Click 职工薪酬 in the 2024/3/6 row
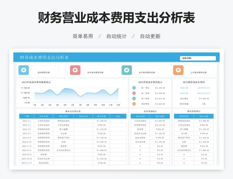Screen dimensions: 233x179 click(64, 129)
